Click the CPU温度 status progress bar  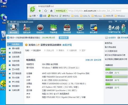[116, 69]
